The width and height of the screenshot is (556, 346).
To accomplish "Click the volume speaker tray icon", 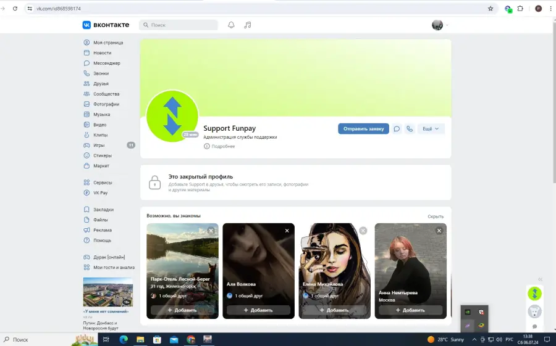I will 499,339.
